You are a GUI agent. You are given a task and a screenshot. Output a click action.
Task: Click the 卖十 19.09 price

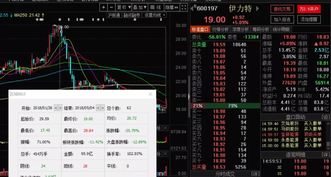pos(219,51)
